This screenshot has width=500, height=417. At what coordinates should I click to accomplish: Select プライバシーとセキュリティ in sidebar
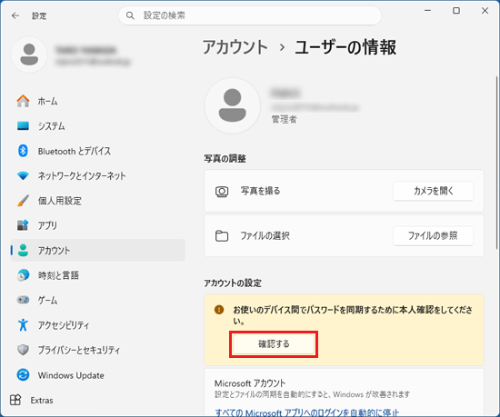(x=97, y=350)
